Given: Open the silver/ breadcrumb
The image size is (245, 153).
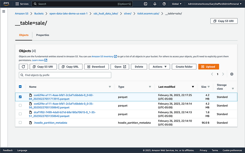Looking at the screenshot, I should [128, 14].
